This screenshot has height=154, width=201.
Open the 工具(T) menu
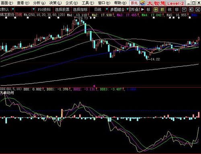coord(88,3)
